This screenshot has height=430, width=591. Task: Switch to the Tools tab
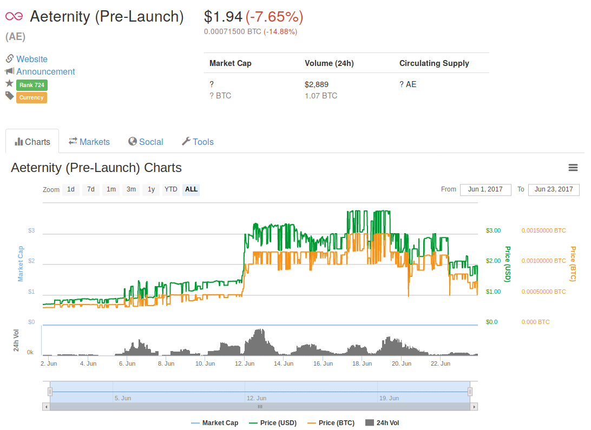tap(198, 142)
